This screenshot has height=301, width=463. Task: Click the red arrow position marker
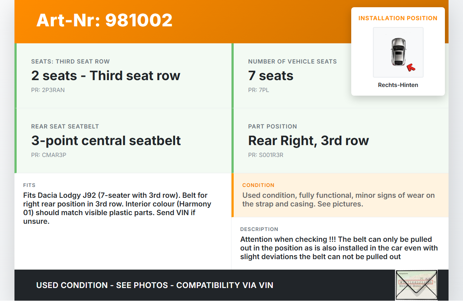click(411, 67)
